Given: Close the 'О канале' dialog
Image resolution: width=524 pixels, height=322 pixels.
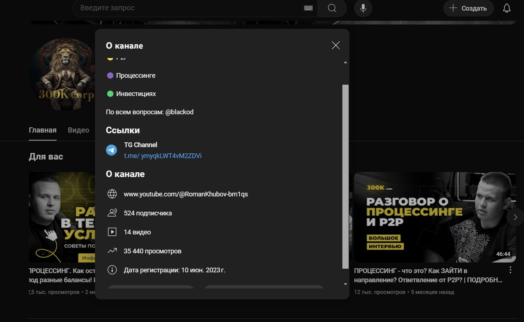Looking at the screenshot, I should pyautogui.click(x=335, y=45).
